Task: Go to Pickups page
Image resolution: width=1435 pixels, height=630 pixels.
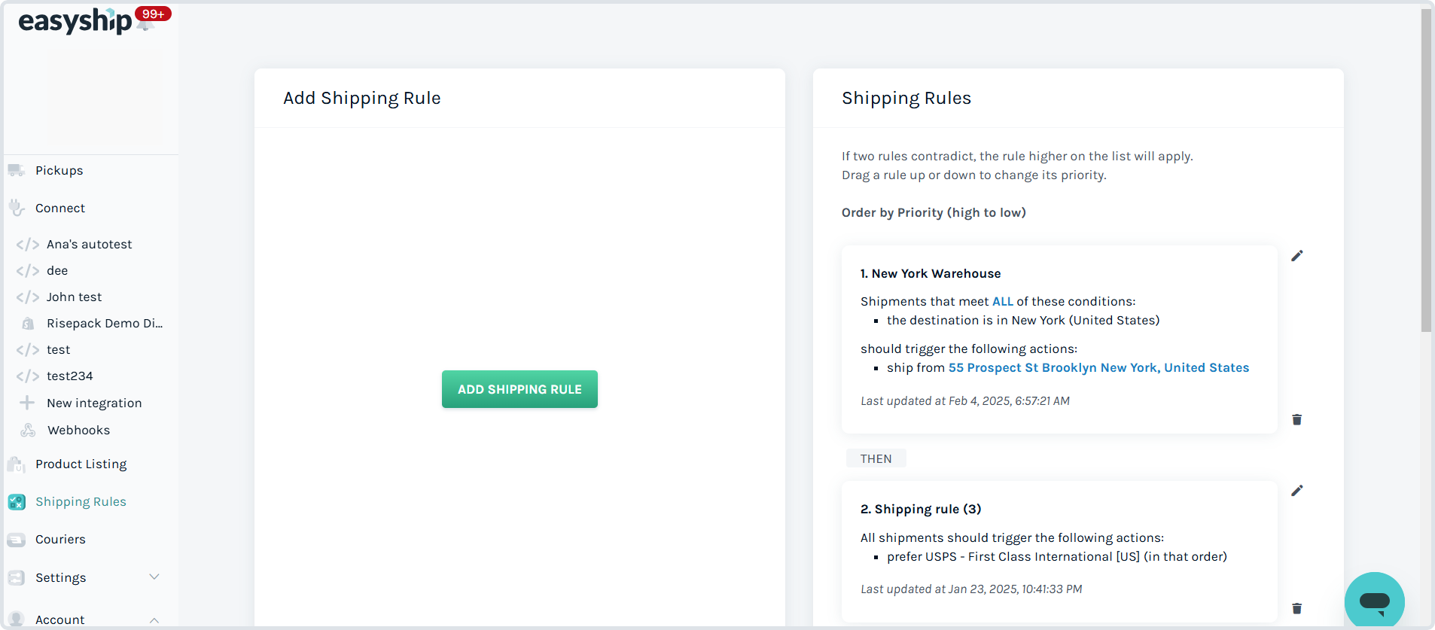Action: 59,170
